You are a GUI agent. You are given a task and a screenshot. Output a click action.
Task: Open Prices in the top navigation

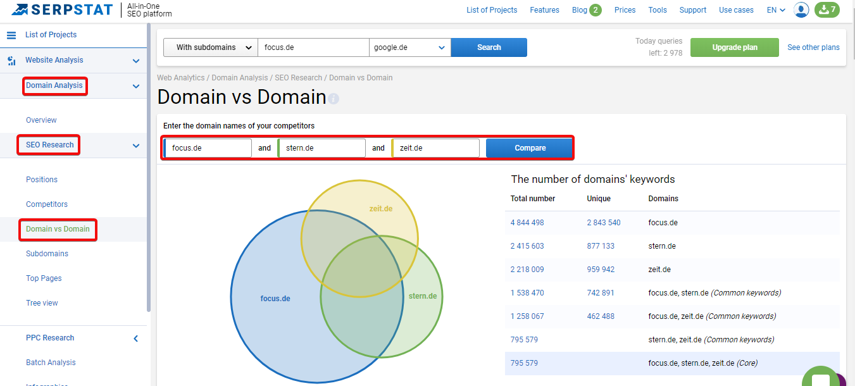pos(625,10)
